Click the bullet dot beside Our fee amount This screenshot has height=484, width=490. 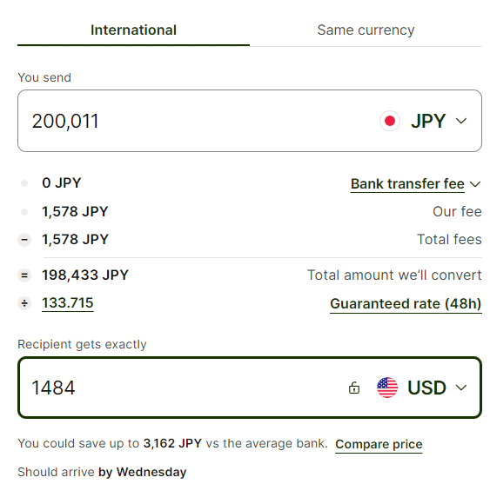pyautogui.click(x=24, y=212)
